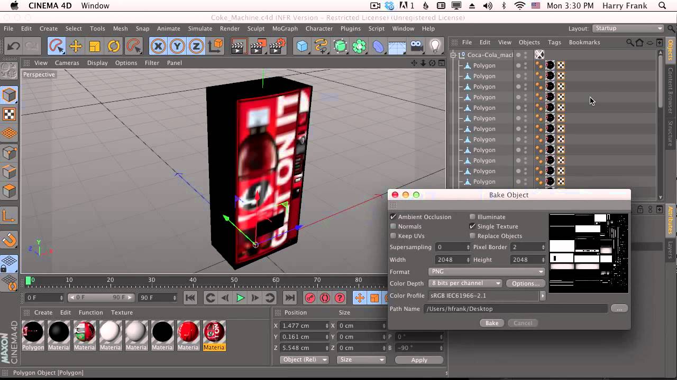Enable the Snap magnet icon
677x380 pixels.
click(x=9, y=241)
